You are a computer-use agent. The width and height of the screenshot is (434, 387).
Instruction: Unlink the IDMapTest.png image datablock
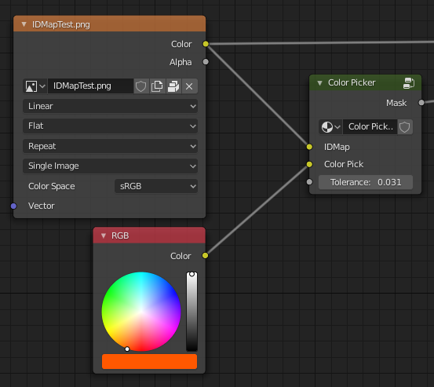tap(189, 86)
